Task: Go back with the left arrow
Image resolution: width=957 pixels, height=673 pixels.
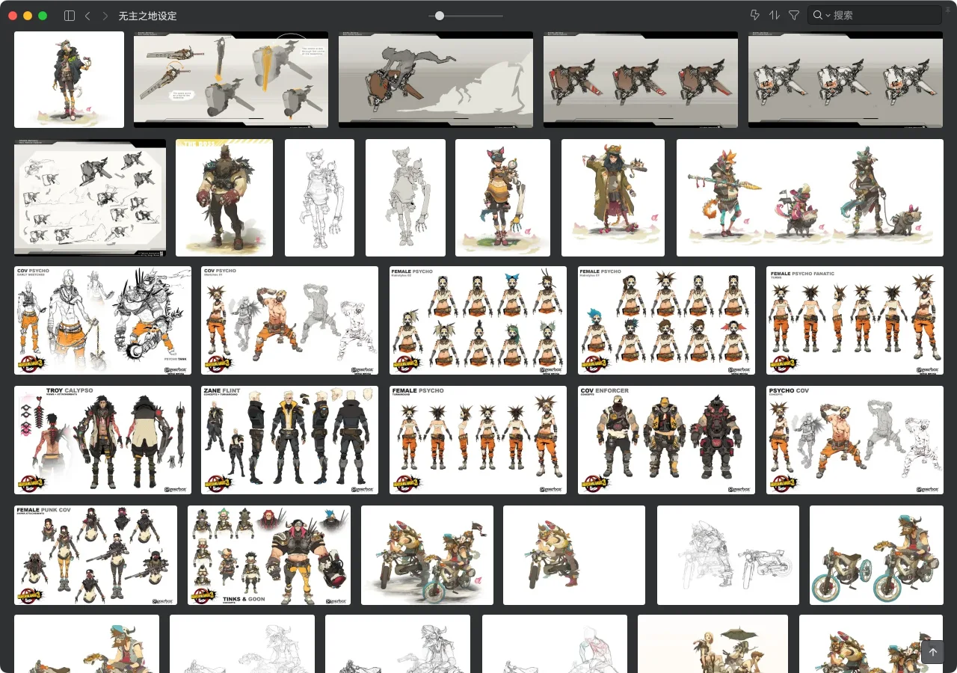Action: click(x=87, y=16)
